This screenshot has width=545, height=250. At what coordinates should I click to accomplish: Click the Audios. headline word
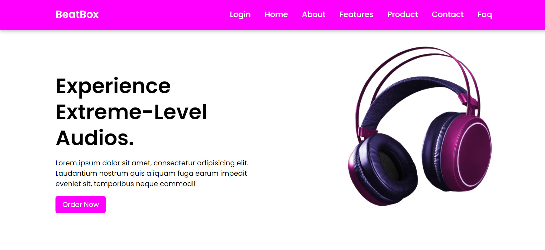pos(95,138)
